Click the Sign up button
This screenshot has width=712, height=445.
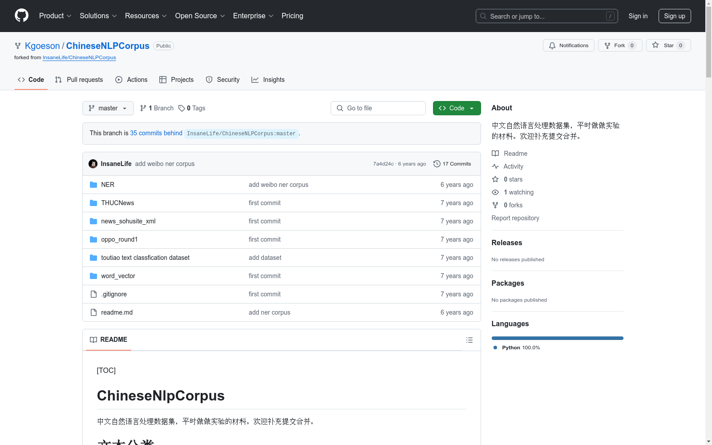[675, 16]
